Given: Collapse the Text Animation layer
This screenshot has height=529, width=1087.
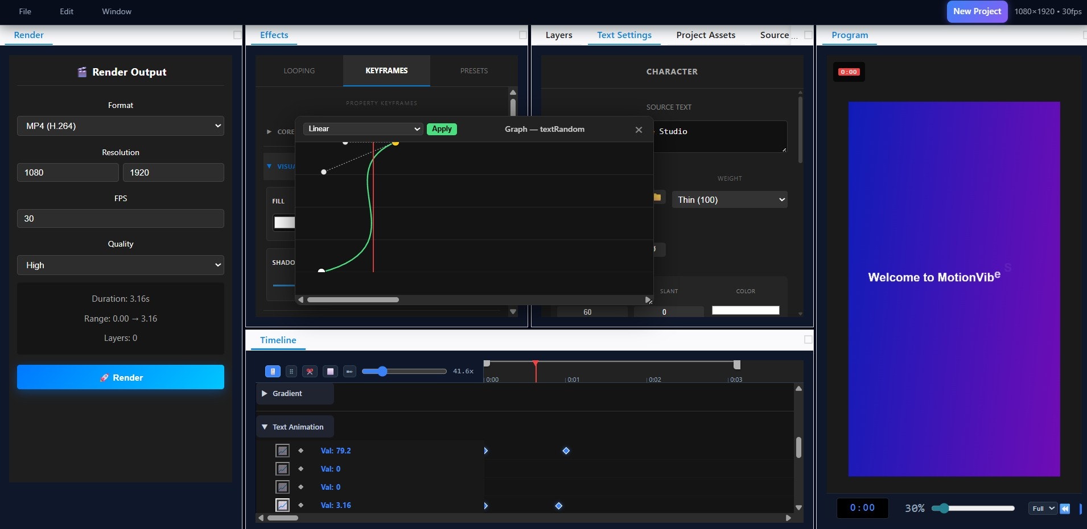Looking at the screenshot, I should coord(264,427).
